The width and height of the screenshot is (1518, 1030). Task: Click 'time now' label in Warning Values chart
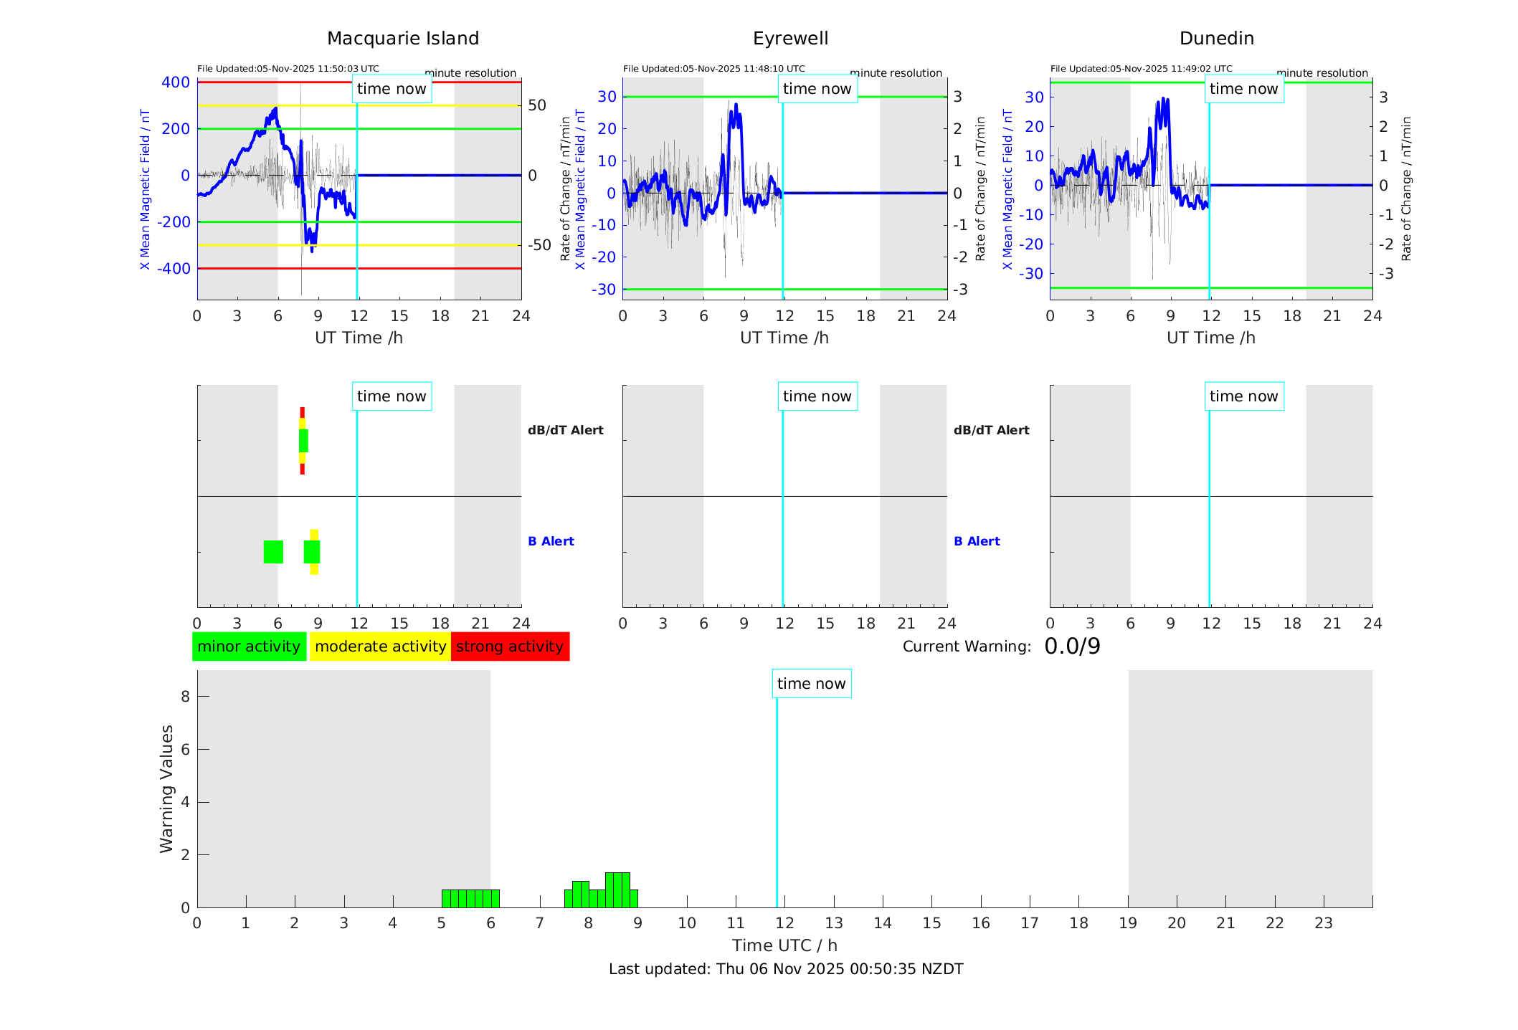[x=811, y=684]
